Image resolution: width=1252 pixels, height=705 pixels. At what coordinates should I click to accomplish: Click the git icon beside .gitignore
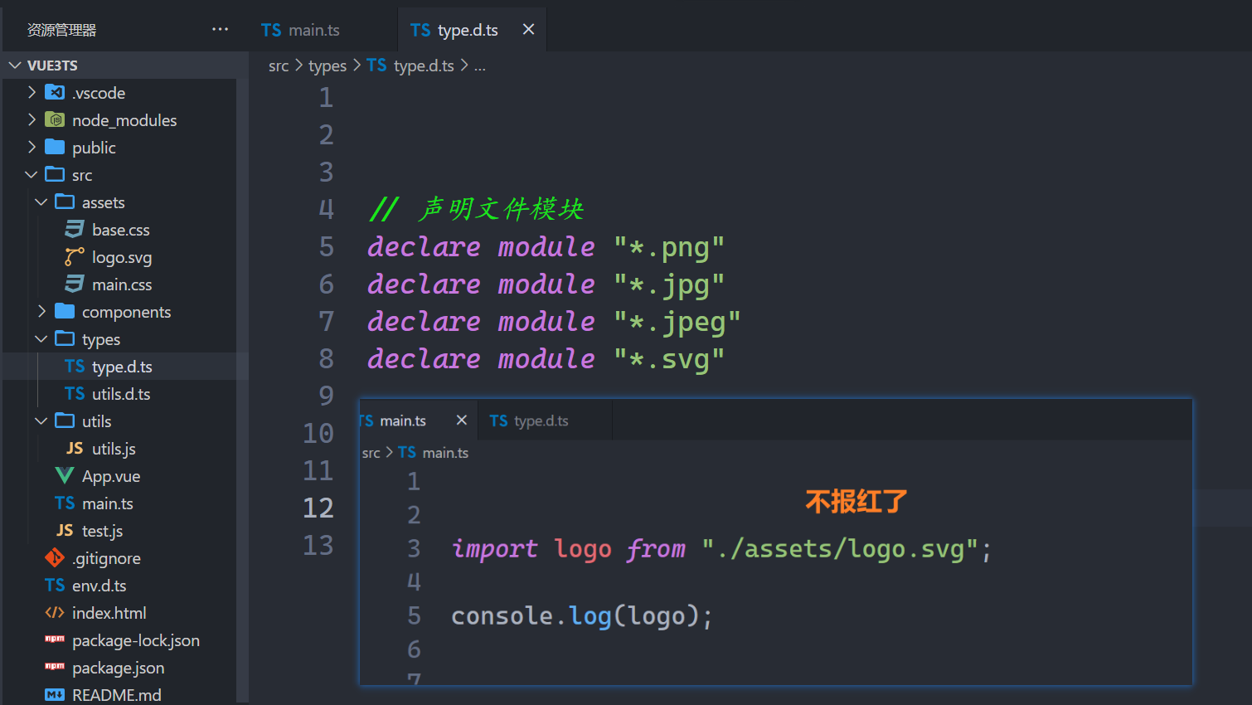coord(55,557)
